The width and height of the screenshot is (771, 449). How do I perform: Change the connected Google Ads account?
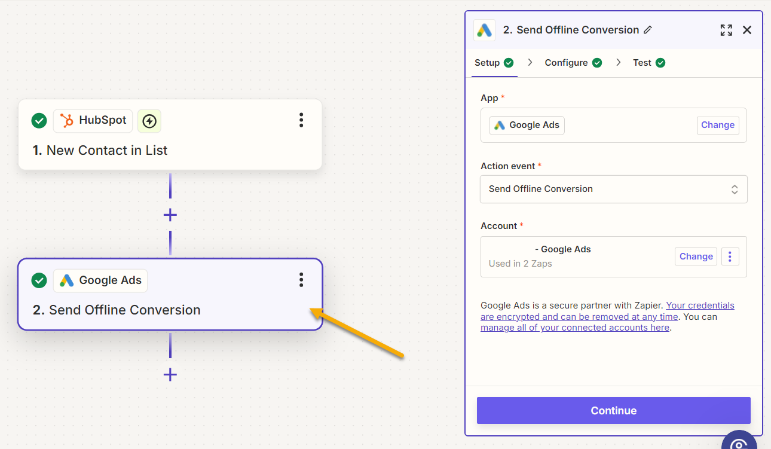click(x=696, y=256)
